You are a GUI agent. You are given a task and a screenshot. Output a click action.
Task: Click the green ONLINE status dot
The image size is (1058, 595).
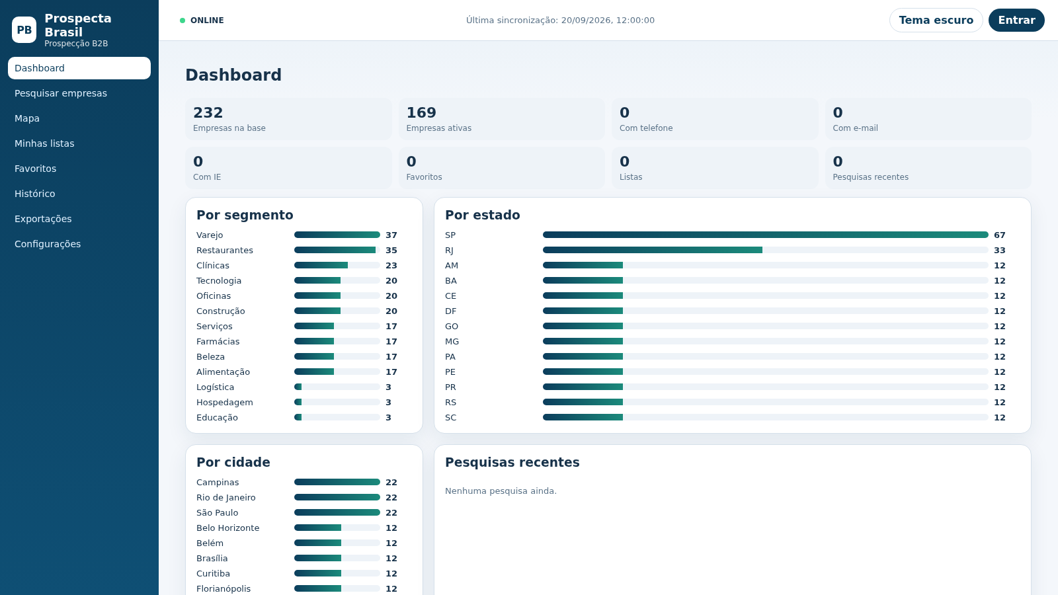pyautogui.click(x=183, y=20)
